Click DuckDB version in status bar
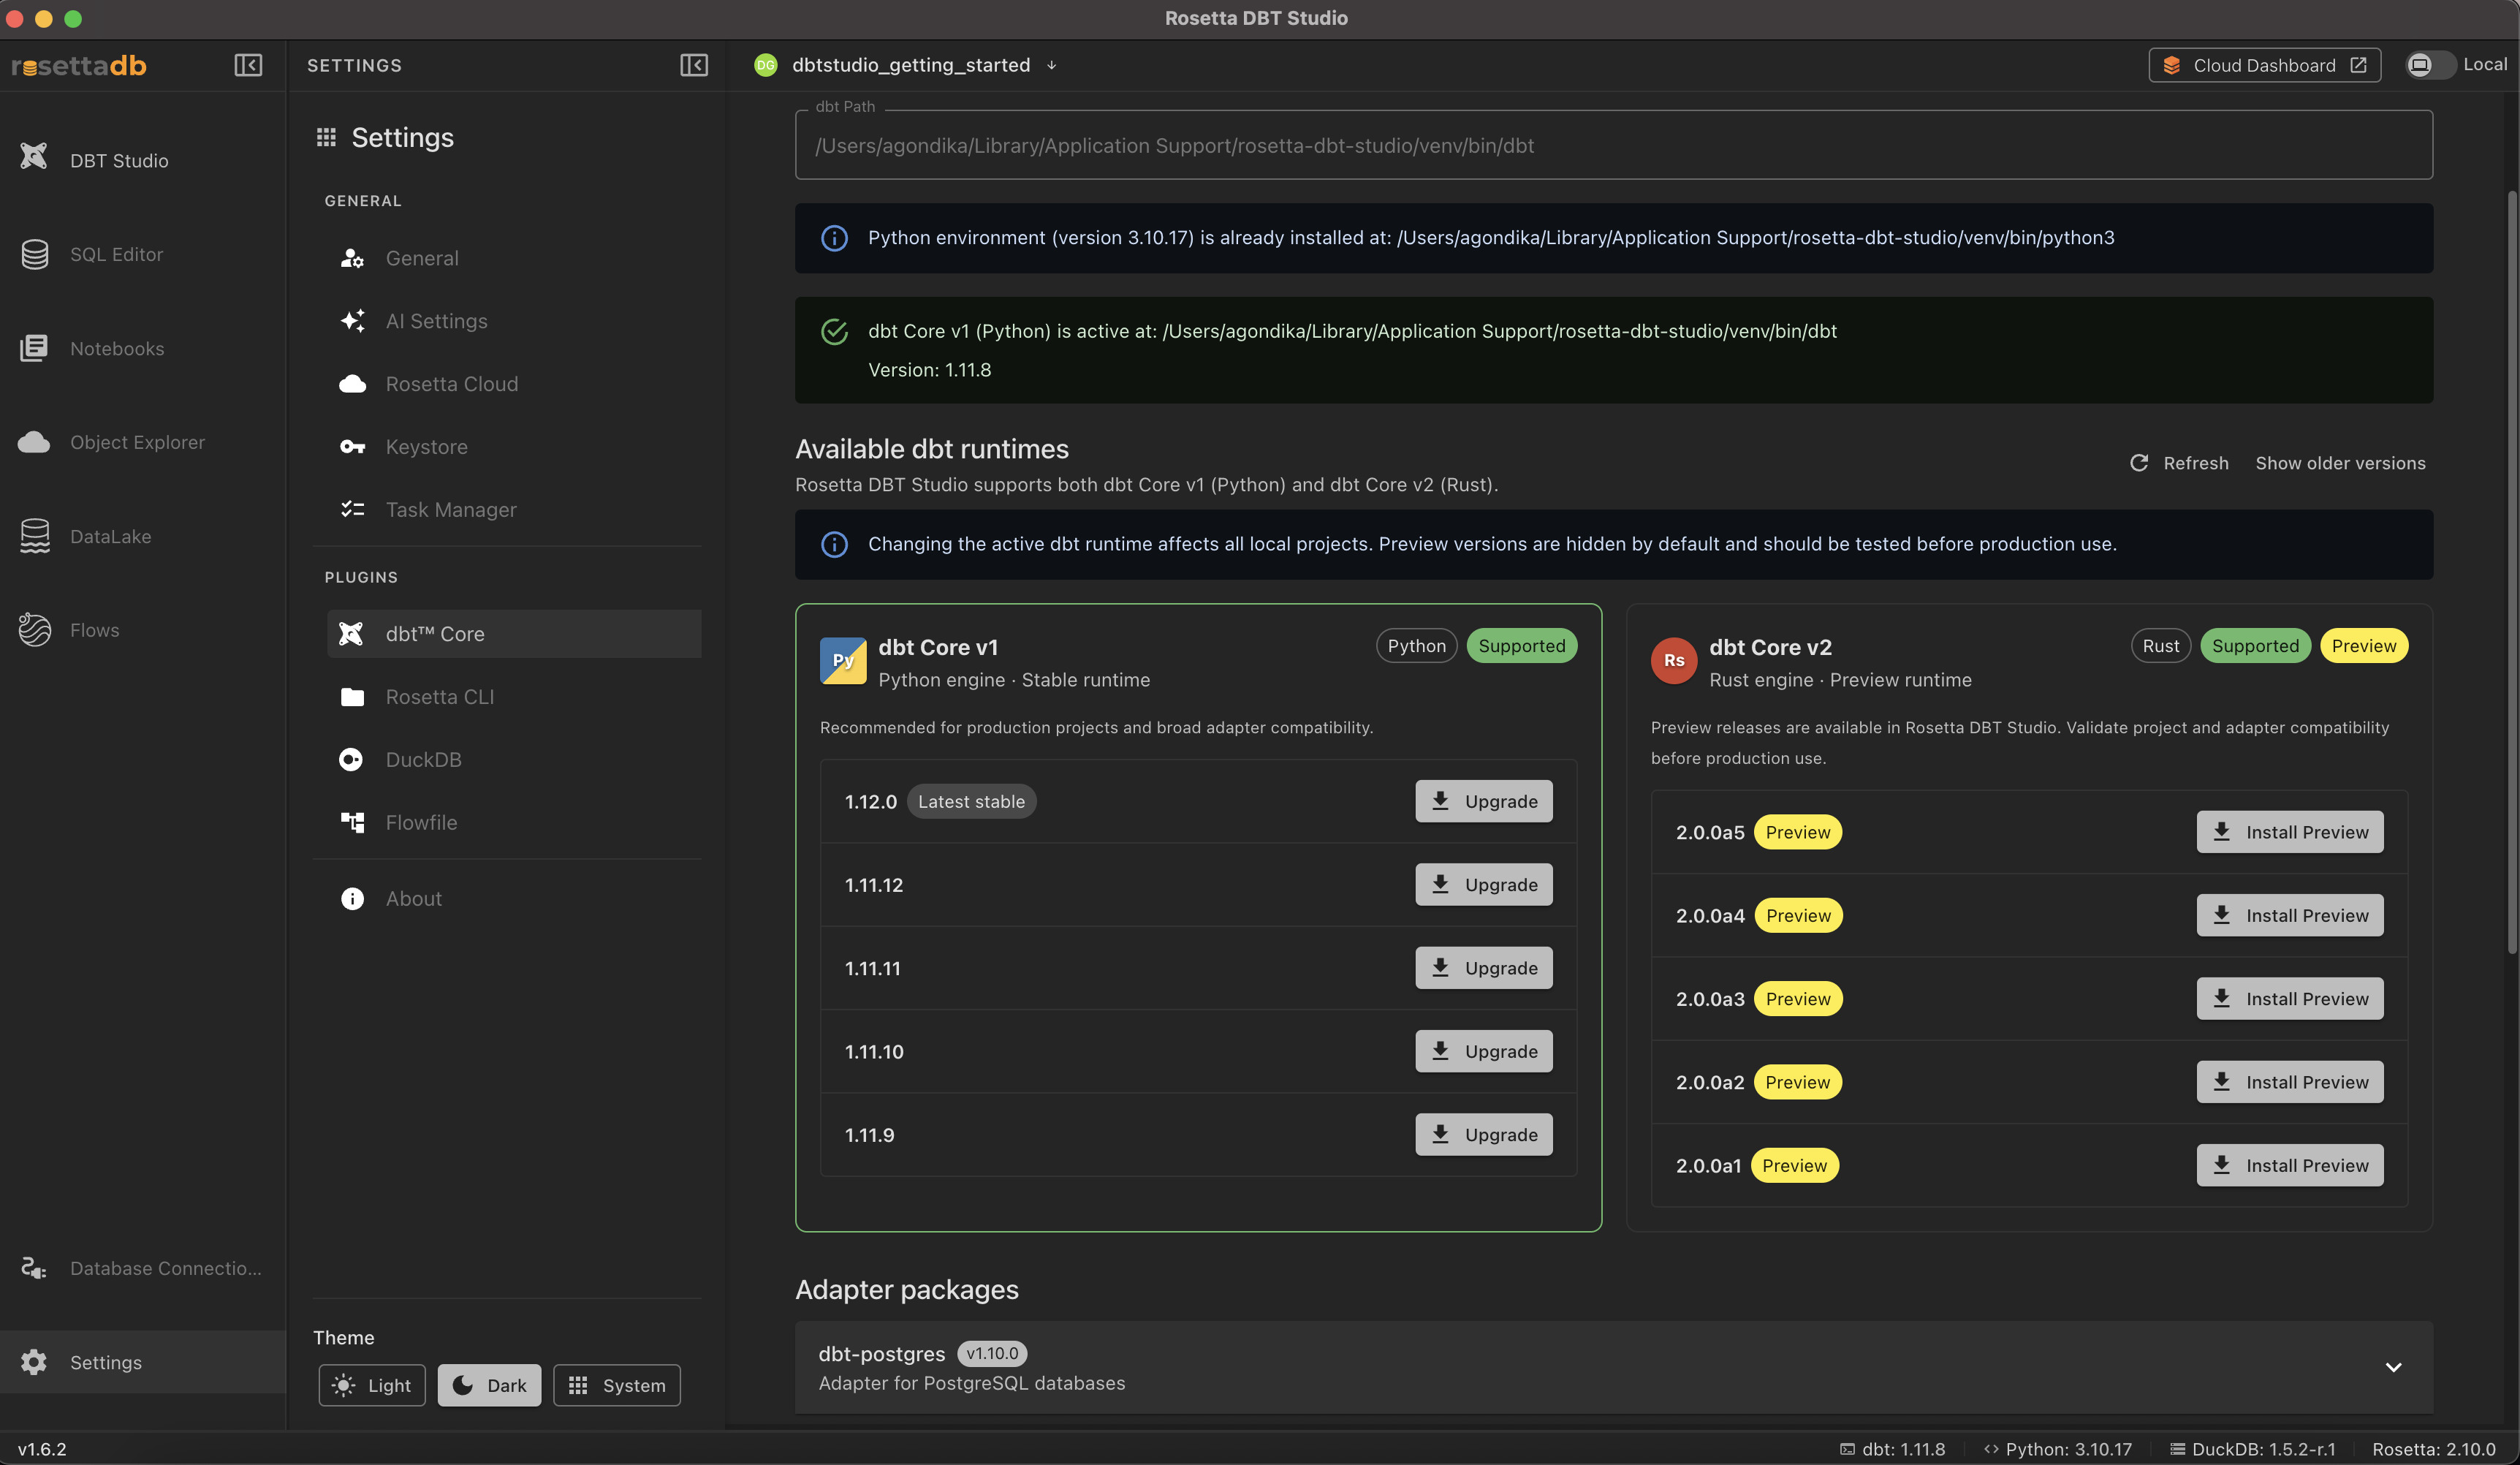This screenshot has width=2520, height=1465. coord(2253,1449)
